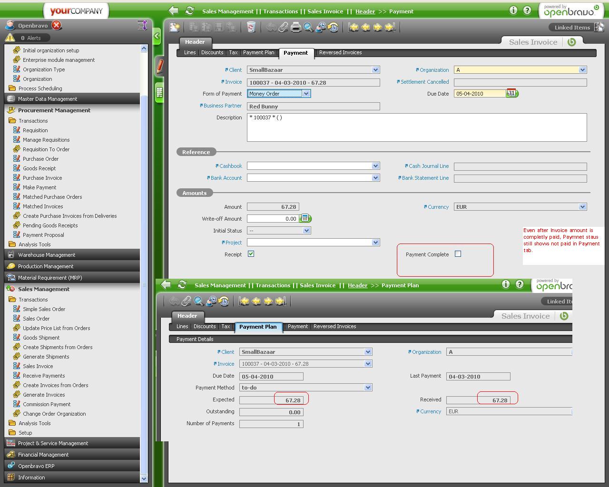Open search magnifier in Payment Plan toolbar

click(199, 301)
